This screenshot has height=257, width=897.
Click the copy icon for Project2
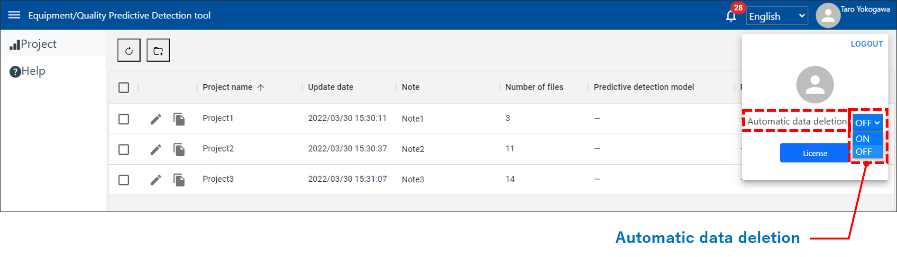point(179,150)
